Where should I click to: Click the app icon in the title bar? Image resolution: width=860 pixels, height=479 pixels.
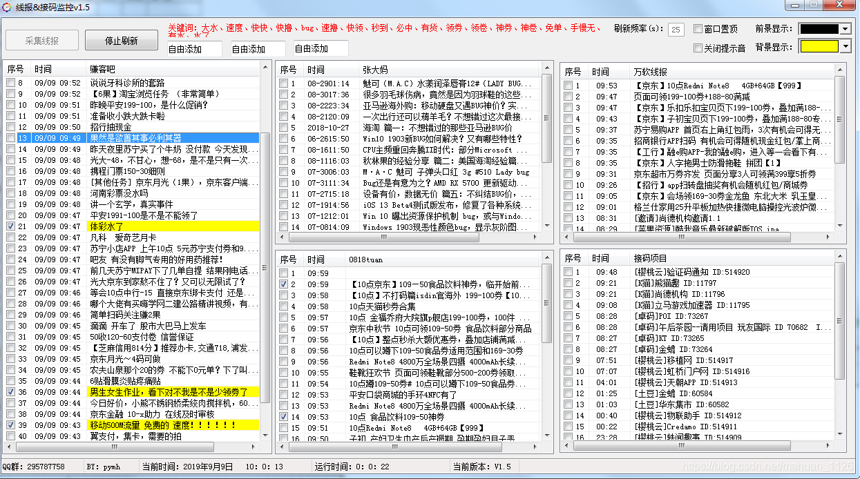point(7,7)
